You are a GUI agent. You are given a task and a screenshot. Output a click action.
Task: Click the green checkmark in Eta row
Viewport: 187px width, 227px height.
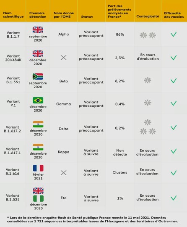pos(174,198)
